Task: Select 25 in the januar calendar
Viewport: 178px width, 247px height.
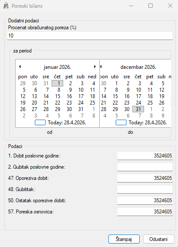Action: (92, 103)
